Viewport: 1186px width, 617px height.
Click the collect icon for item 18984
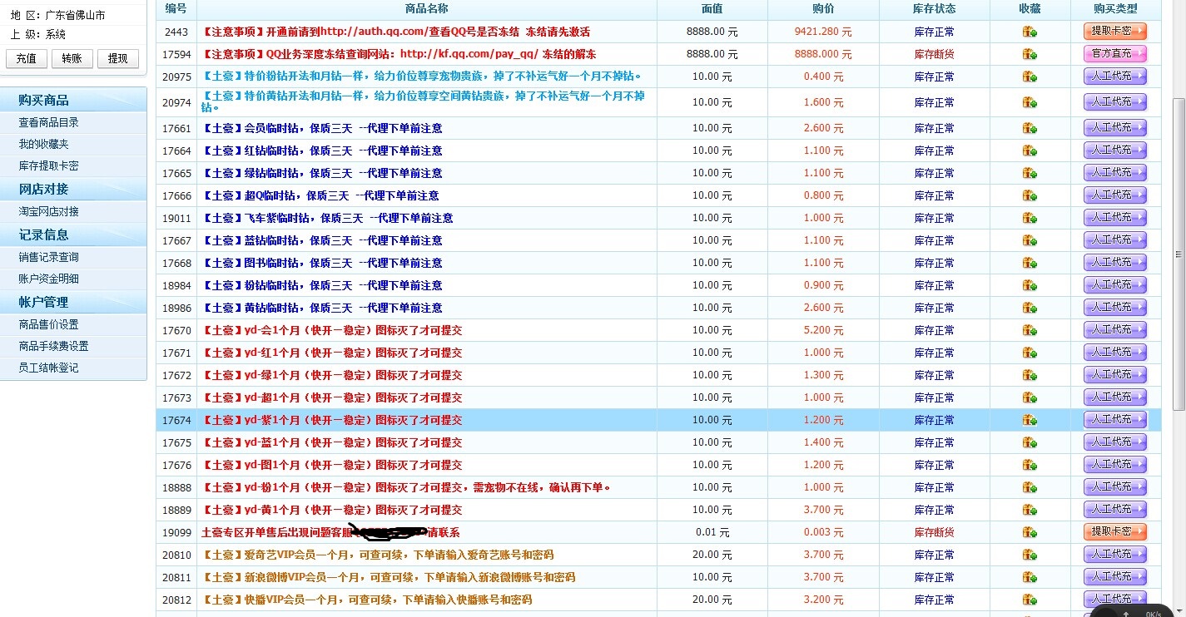click(1030, 285)
